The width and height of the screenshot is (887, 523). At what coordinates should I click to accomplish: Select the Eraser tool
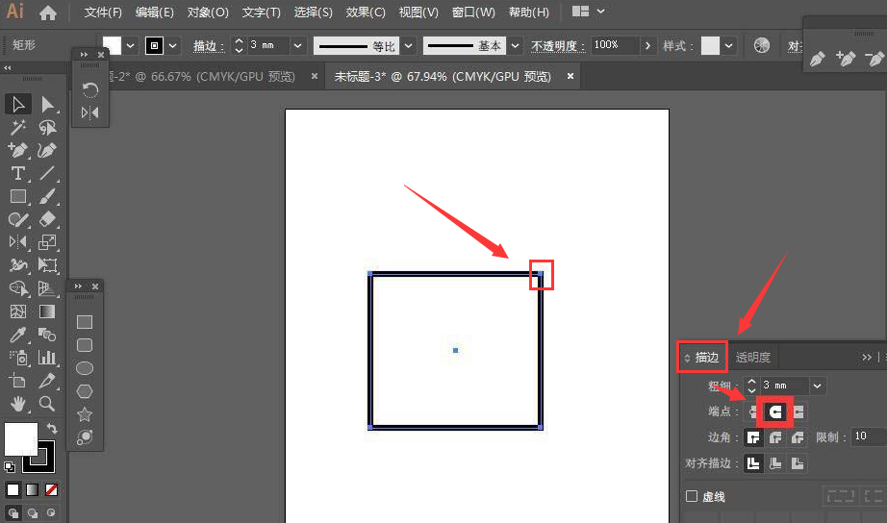(x=47, y=219)
